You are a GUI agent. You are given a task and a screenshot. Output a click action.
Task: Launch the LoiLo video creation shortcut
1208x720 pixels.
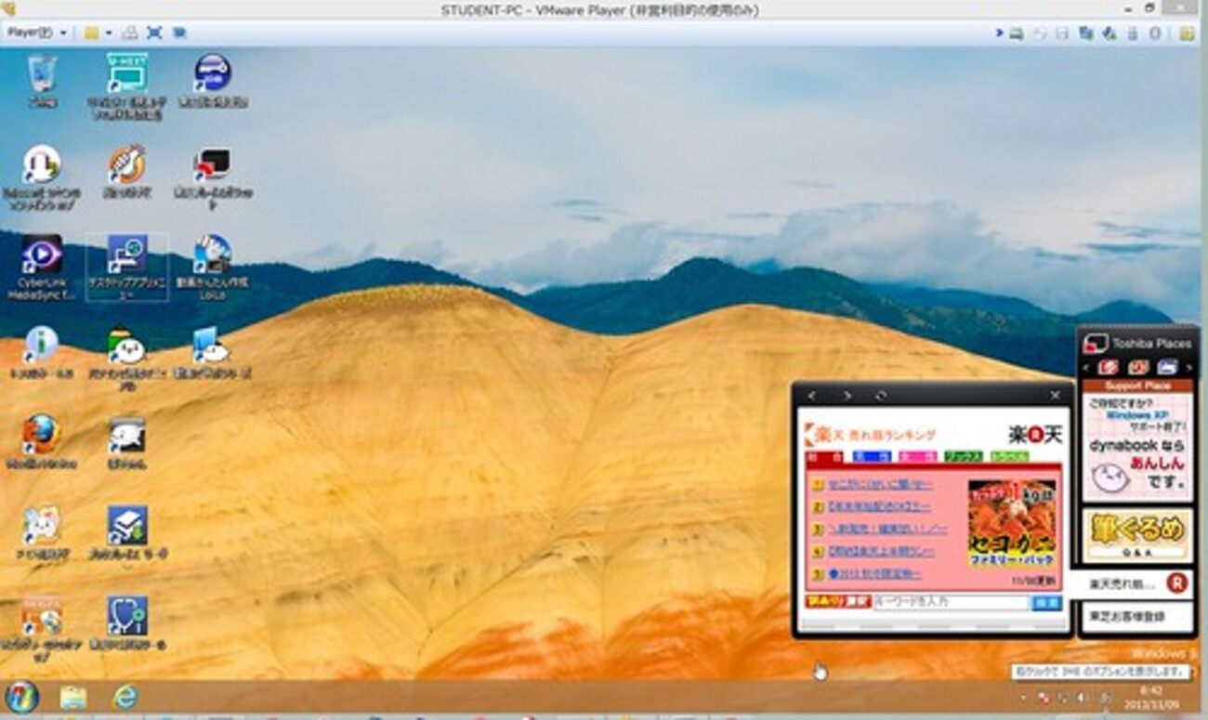coord(212,268)
